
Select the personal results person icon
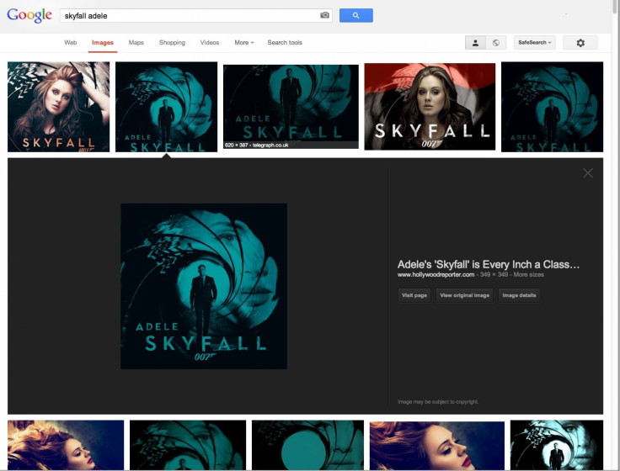pyautogui.click(x=475, y=43)
